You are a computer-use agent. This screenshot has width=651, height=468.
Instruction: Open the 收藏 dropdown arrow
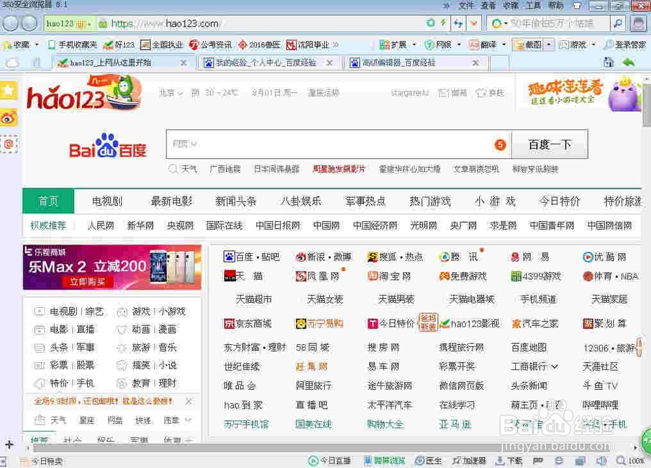click(37, 44)
